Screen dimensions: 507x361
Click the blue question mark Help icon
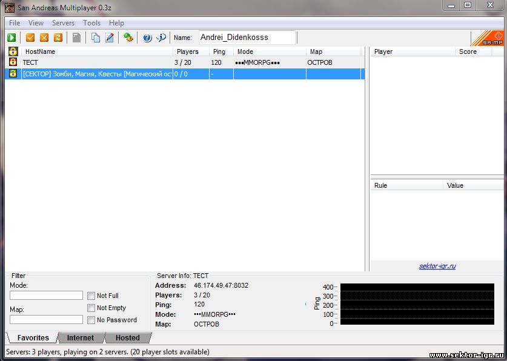coord(147,38)
